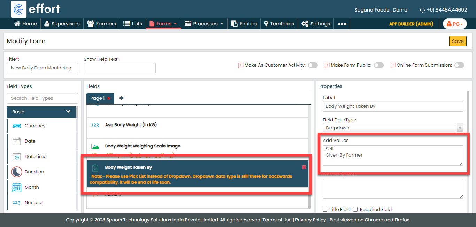Choose the DateTime field type icon
Screen dimensions: 476x227
point(17,157)
